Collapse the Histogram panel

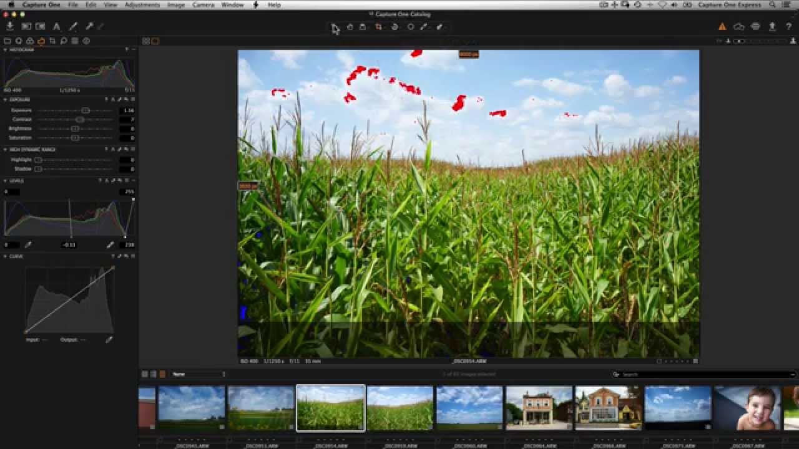[6, 50]
